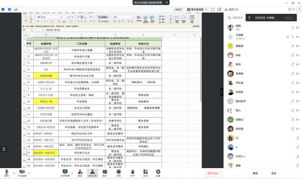Screen dimensions: 302x179
Task: Open the network signal status icon
Action: [x=16, y=9]
